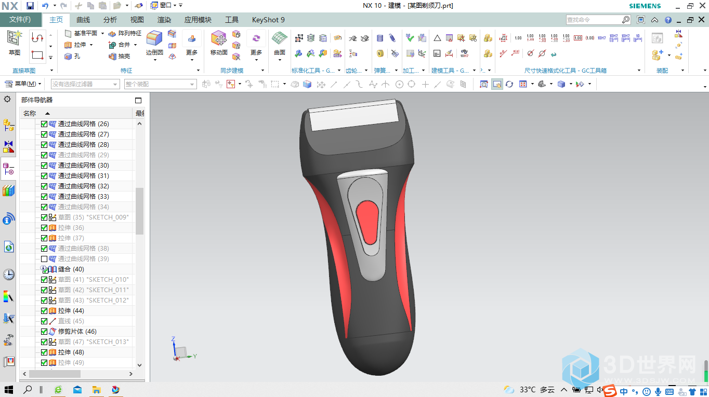The image size is (709, 397).
Task: Click the green checkmark machining tool icon
Action: click(410, 38)
